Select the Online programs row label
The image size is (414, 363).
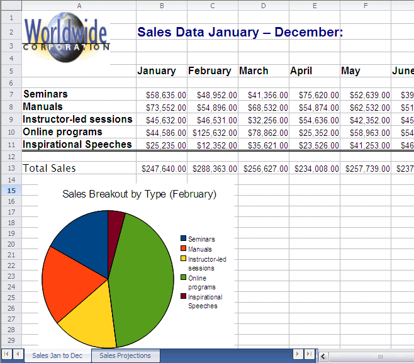click(79, 132)
